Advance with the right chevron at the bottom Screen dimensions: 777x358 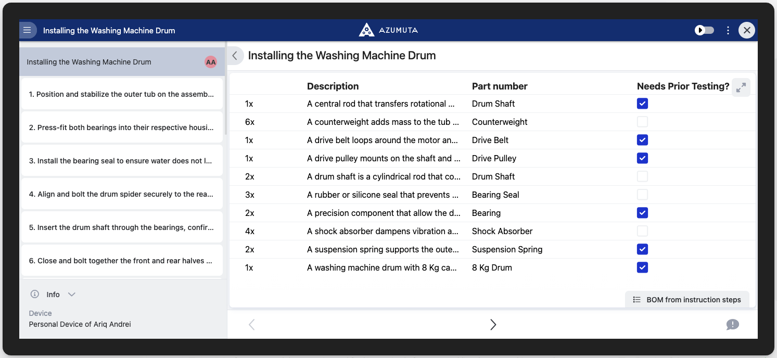coord(493,324)
